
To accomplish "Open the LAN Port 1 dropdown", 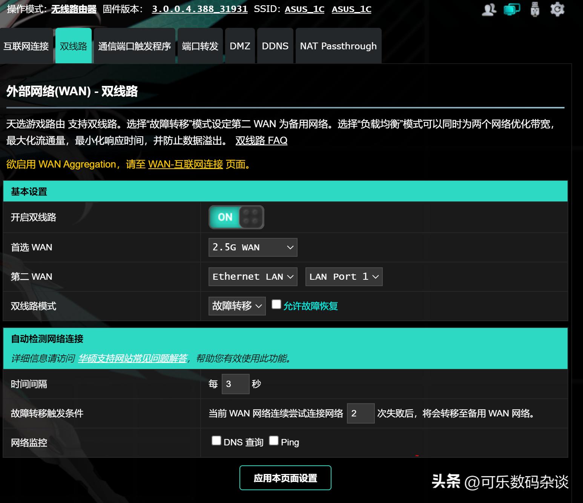I will pyautogui.click(x=343, y=276).
